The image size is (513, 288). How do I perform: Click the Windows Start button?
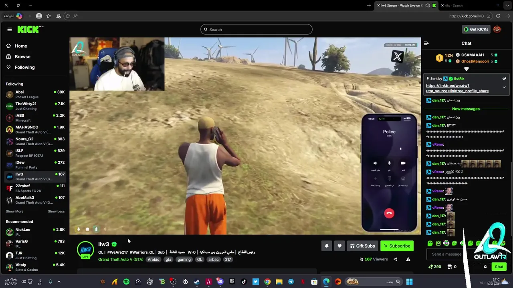(x=409, y=282)
